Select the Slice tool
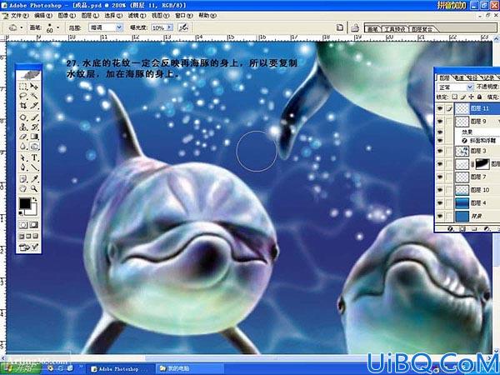The image size is (500, 375). [34, 105]
